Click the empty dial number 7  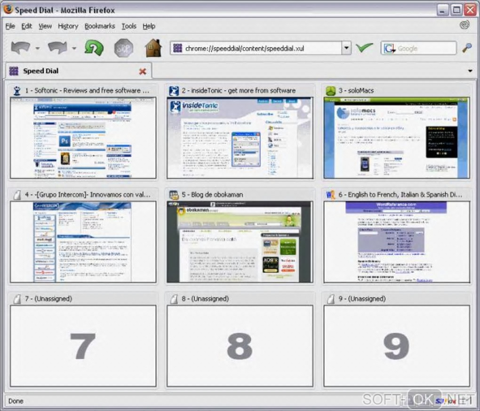(83, 346)
